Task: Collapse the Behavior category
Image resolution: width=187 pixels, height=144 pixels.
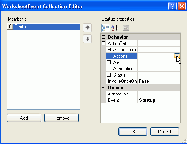Action: tap(104, 37)
